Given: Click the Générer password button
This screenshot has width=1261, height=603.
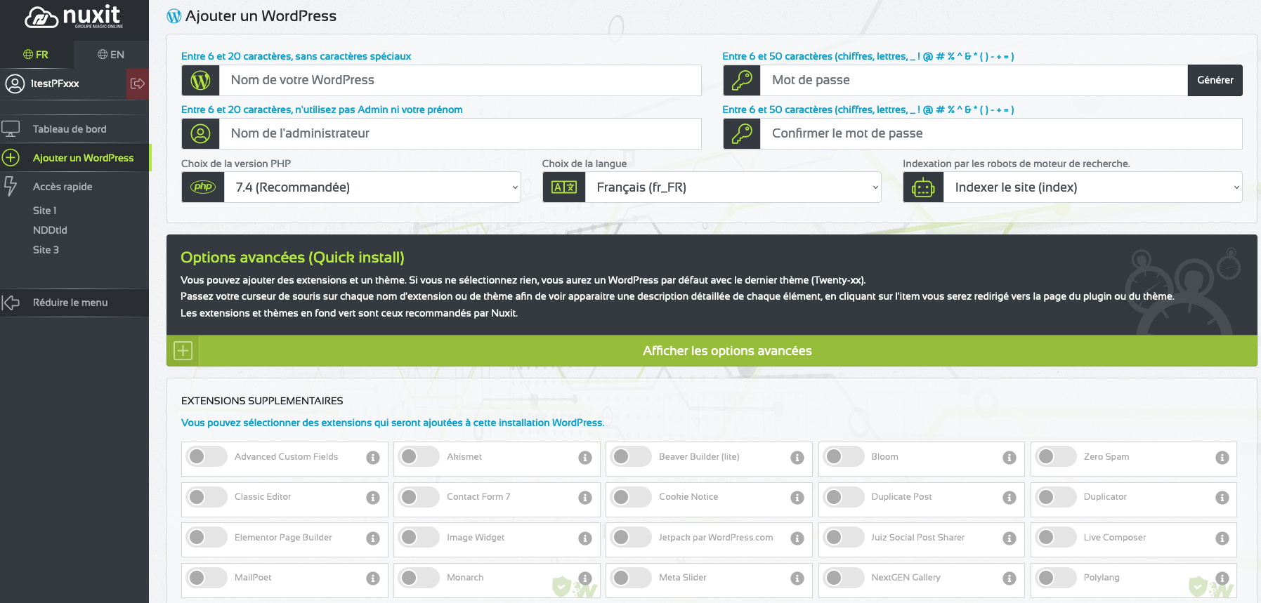Looking at the screenshot, I should tap(1215, 80).
